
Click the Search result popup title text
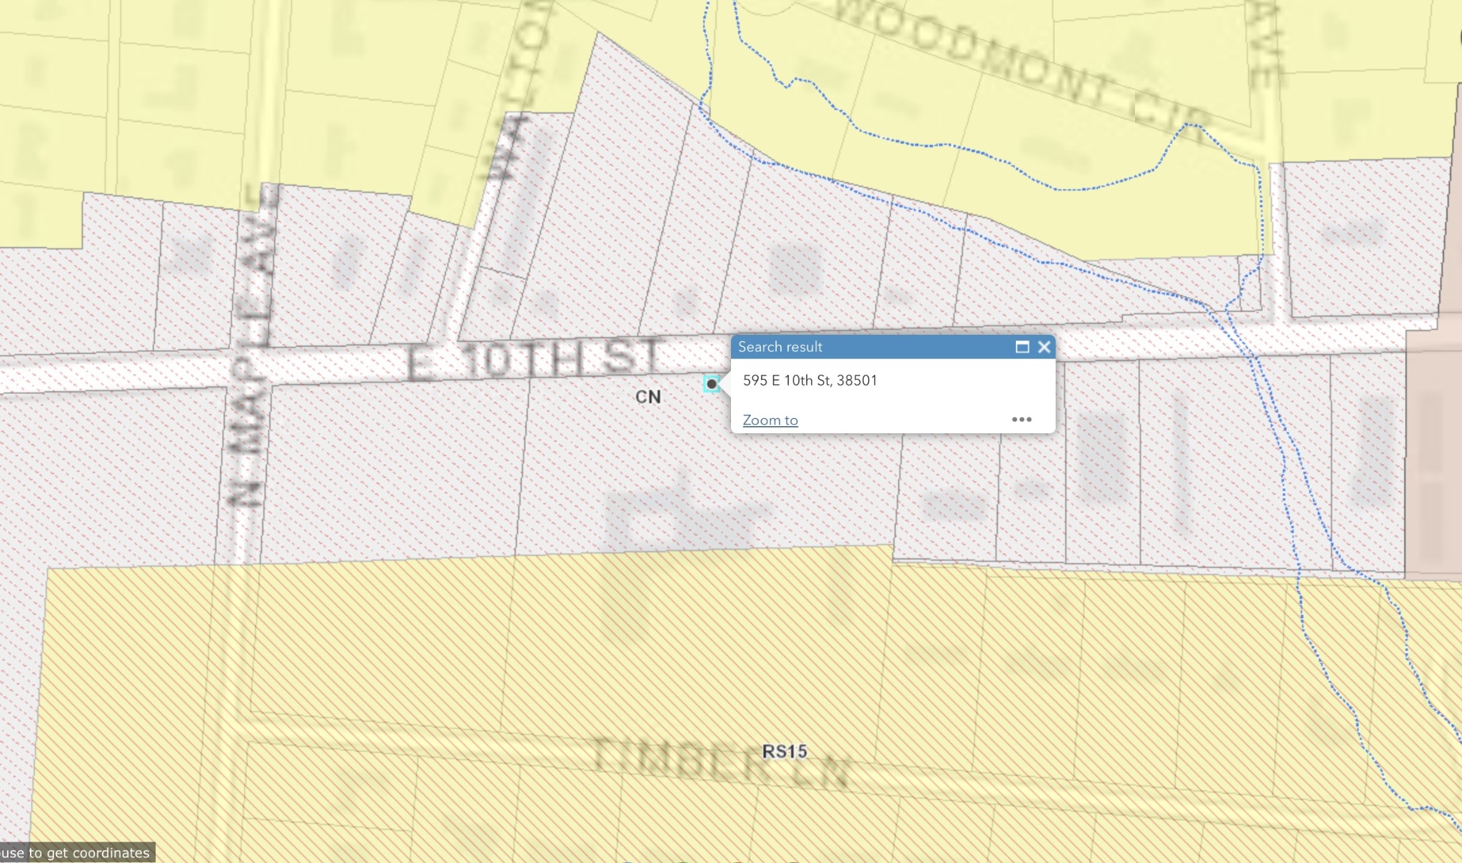click(780, 347)
